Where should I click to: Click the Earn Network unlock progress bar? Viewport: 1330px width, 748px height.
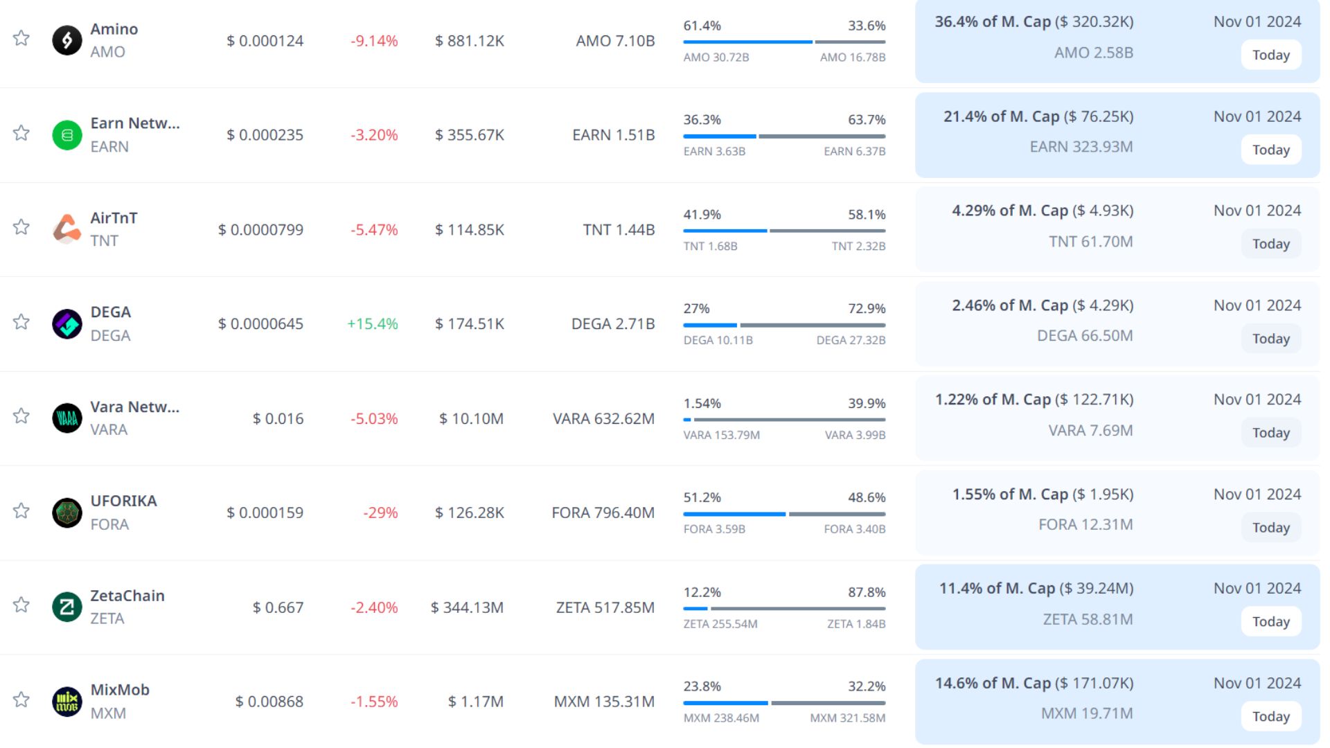pos(784,136)
